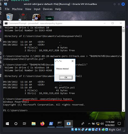Click the PS C:\Users\User> prompt line
Screen dimensions: 128x134
click(15, 110)
